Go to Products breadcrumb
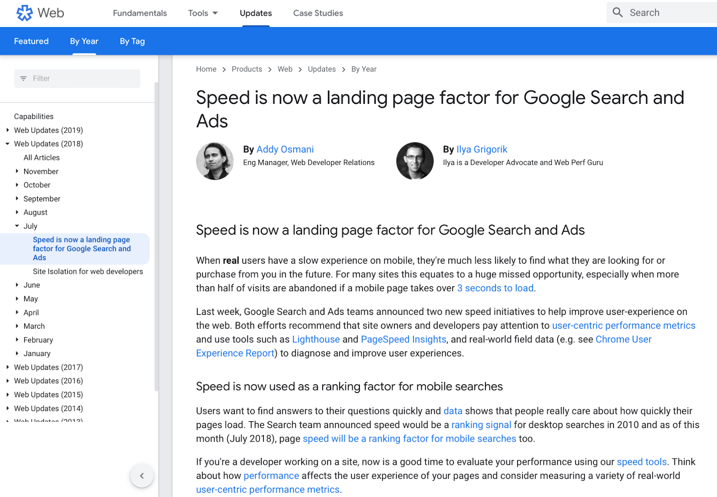The width and height of the screenshot is (717, 497). click(247, 69)
